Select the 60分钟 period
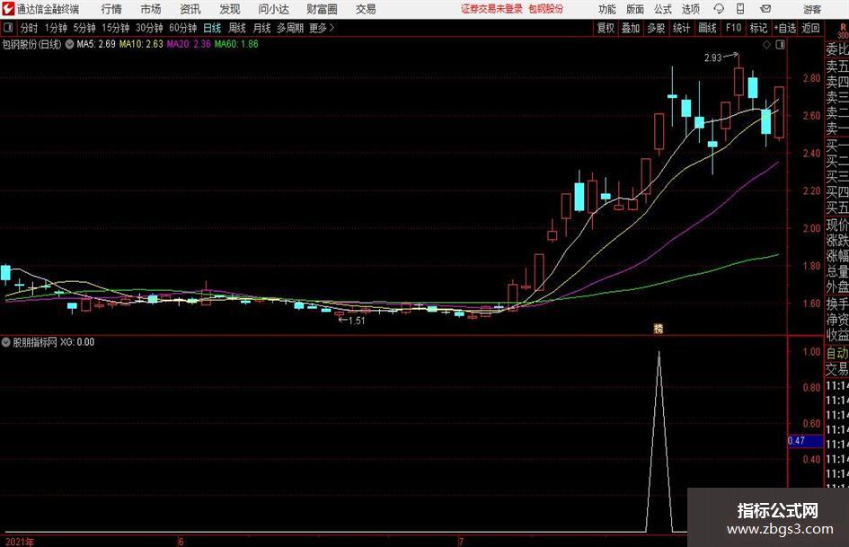 pyautogui.click(x=182, y=28)
